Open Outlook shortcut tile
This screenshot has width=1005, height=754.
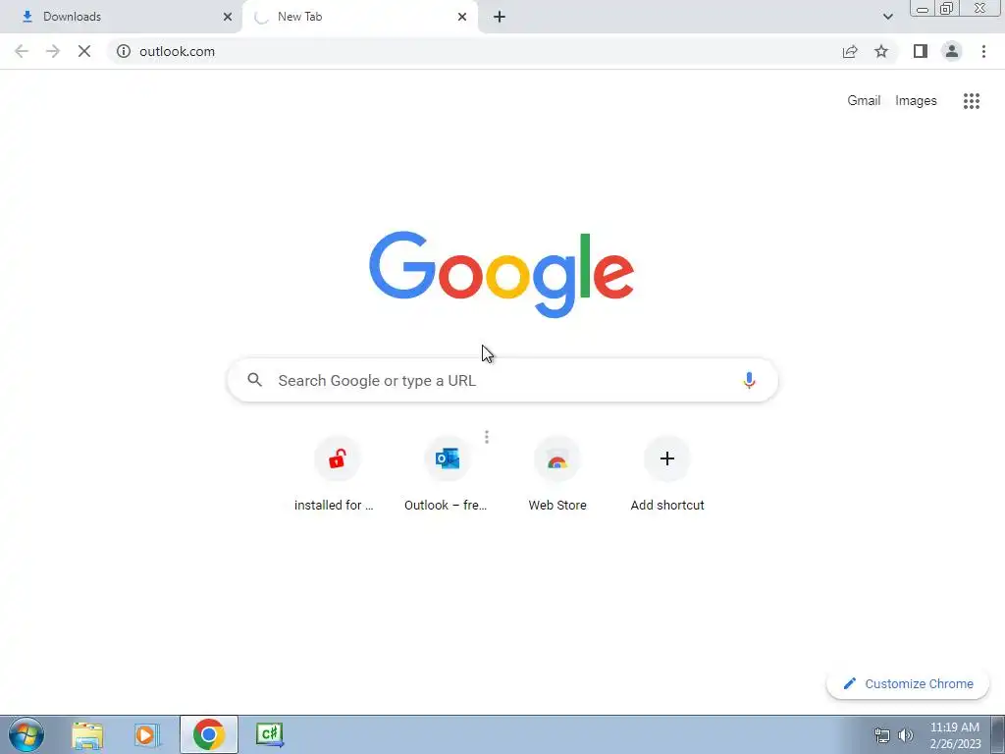pos(447,474)
